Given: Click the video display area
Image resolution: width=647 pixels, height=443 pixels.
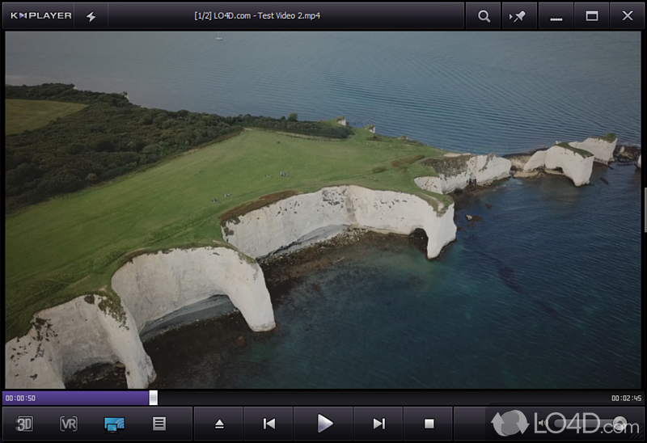Looking at the screenshot, I should pos(323,210).
